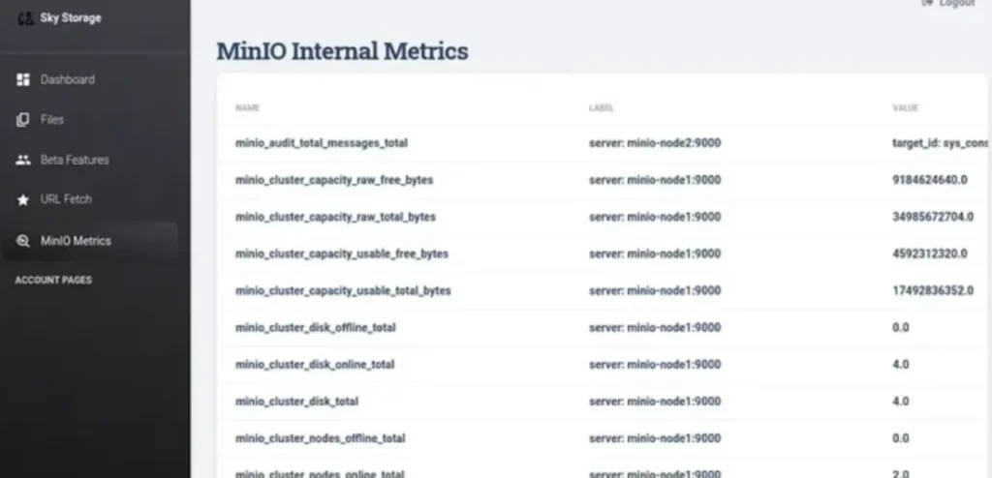Select the minio_audit_total_messages_total row name

[x=322, y=143]
